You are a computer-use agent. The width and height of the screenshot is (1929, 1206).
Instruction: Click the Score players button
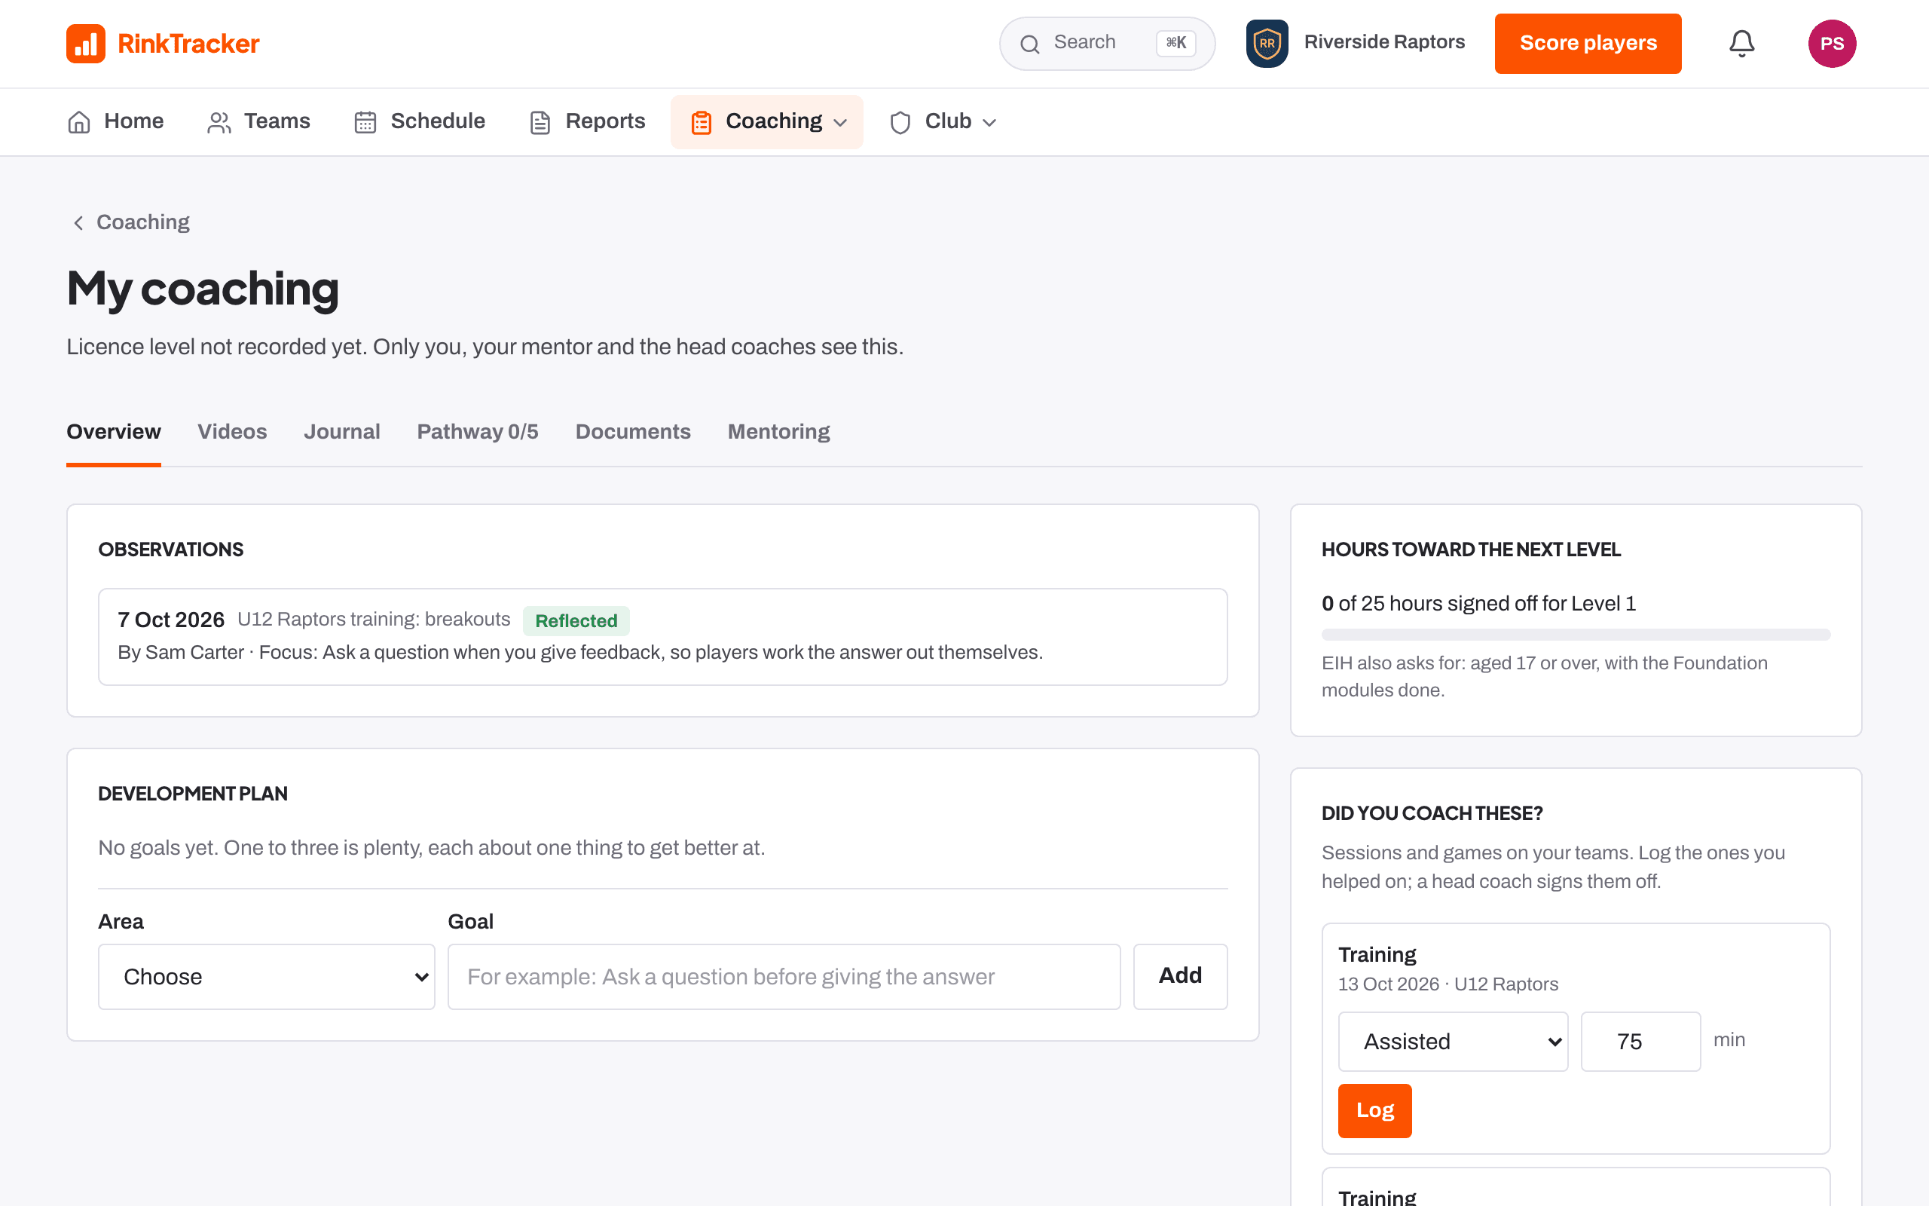tap(1588, 43)
